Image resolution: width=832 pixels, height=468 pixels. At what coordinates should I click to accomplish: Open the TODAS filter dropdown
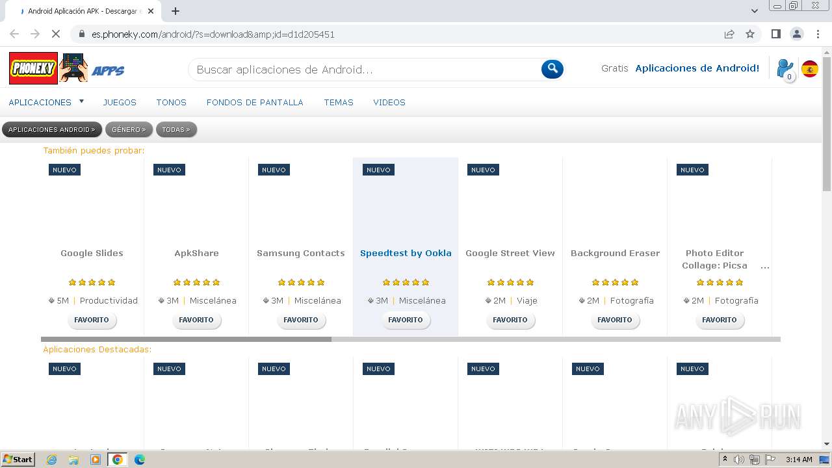[x=176, y=129]
